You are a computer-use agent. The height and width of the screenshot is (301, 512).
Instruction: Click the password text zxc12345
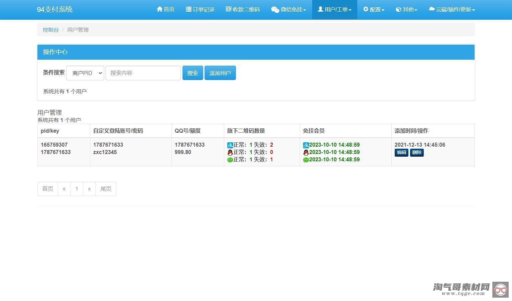(x=105, y=152)
